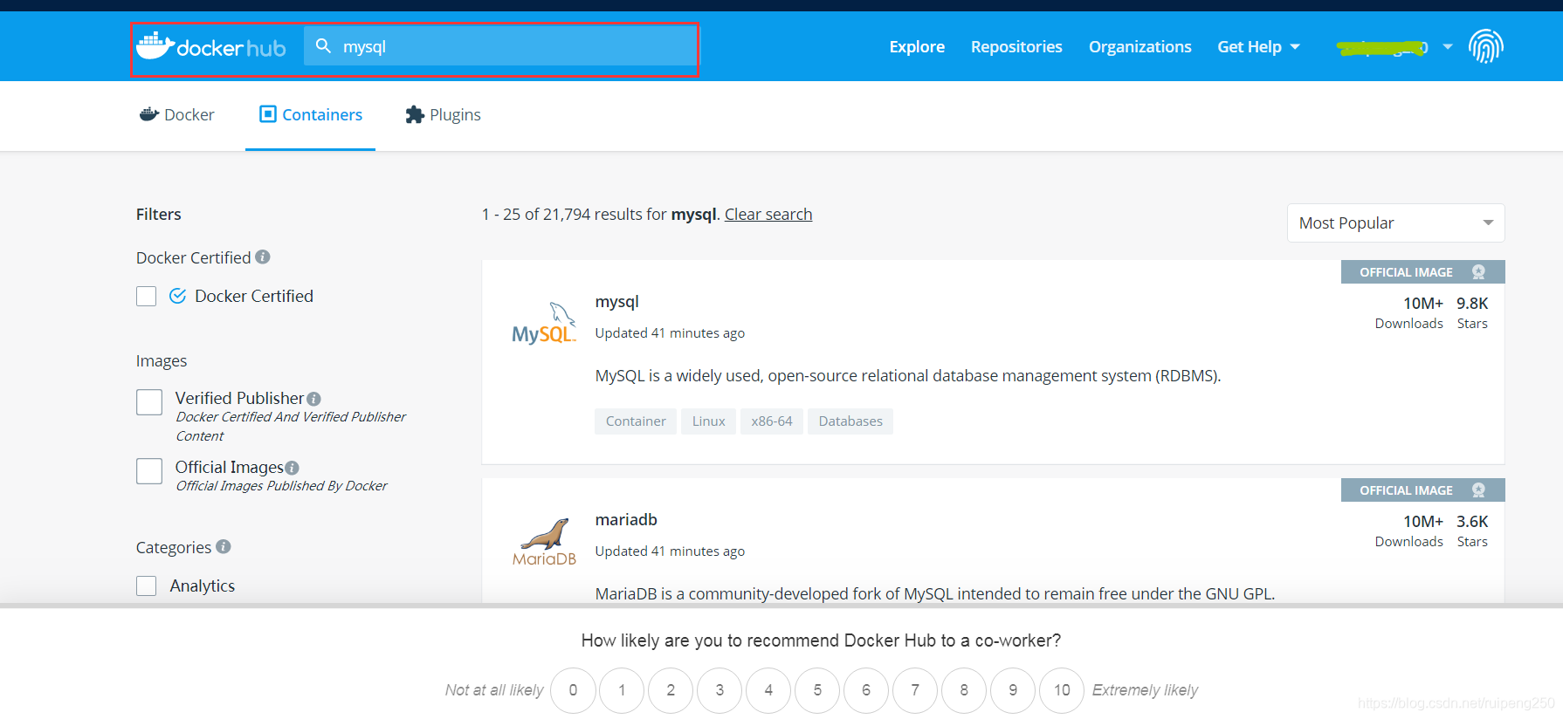1563x719 pixels.
Task: Click mysql 9.8K Stars count
Action: [1472, 304]
